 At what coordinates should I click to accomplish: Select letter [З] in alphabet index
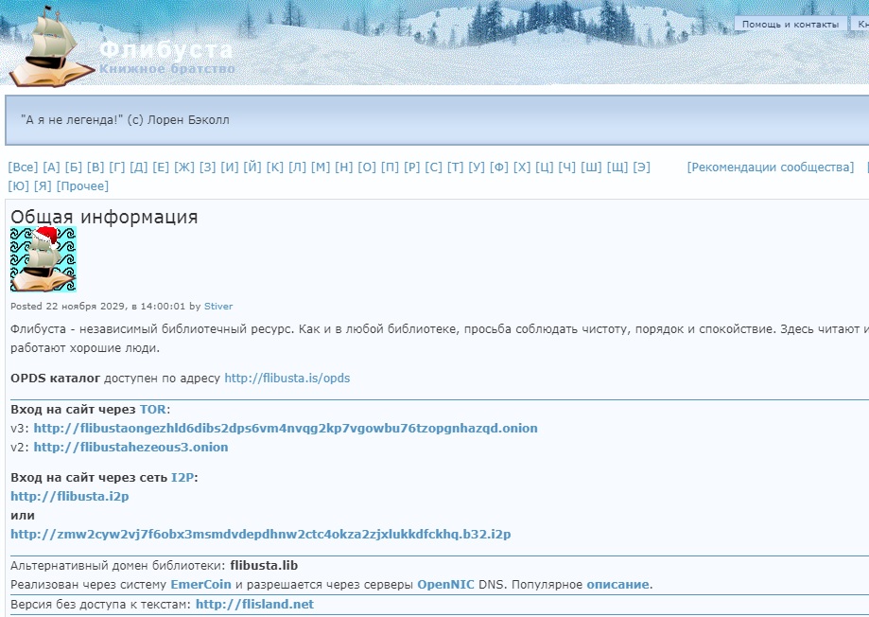tap(208, 167)
